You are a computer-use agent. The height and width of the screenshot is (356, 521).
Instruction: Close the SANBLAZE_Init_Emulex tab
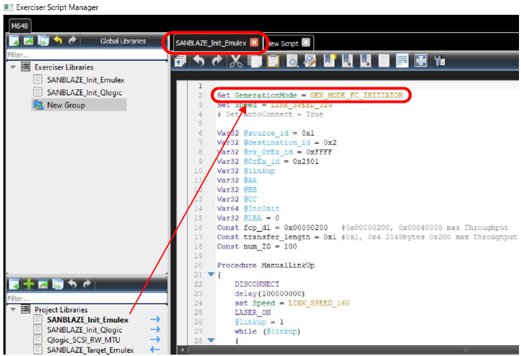pos(254,42)
